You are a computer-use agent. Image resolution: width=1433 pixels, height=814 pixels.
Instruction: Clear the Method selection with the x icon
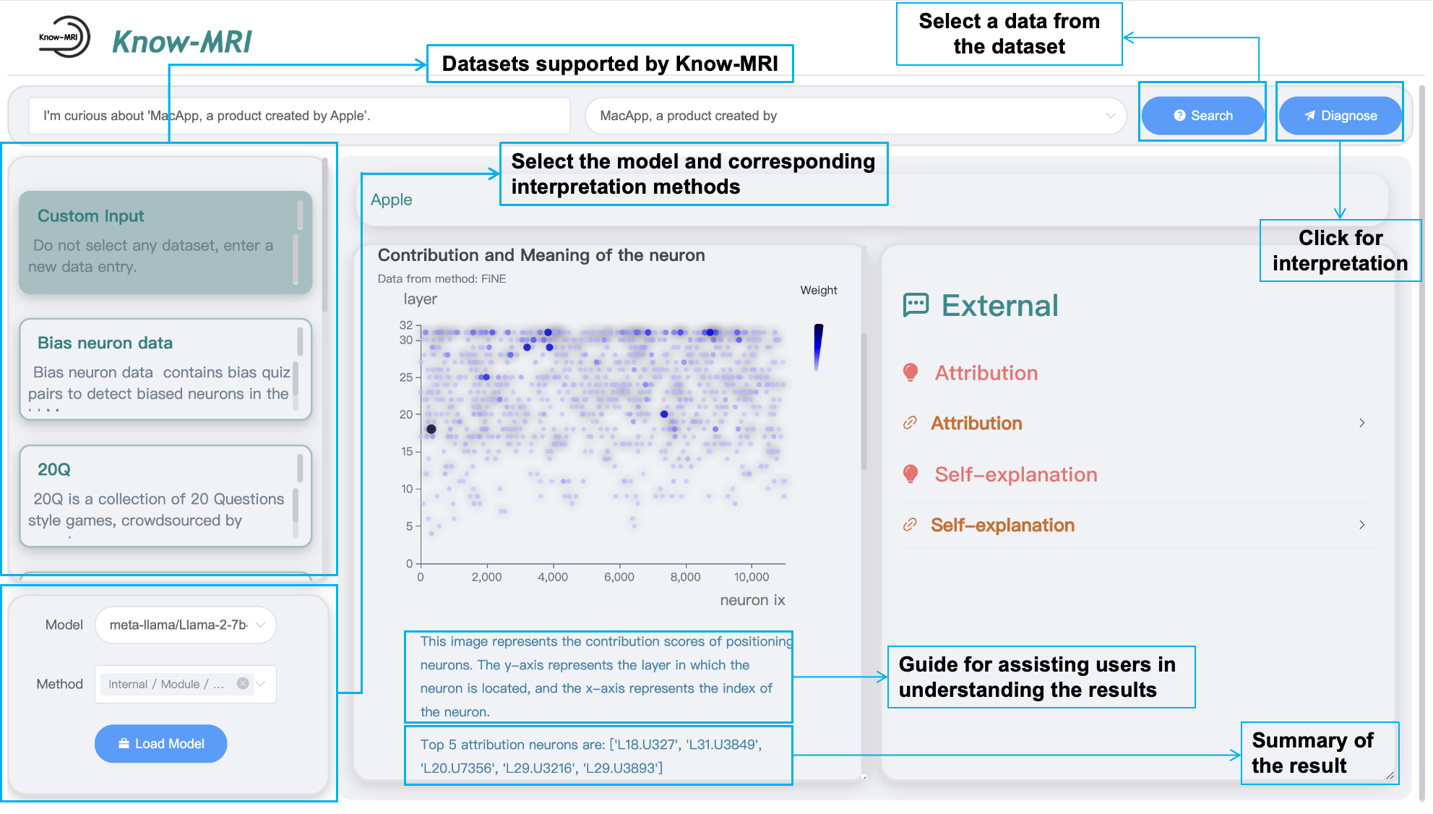tap(243, 684)
